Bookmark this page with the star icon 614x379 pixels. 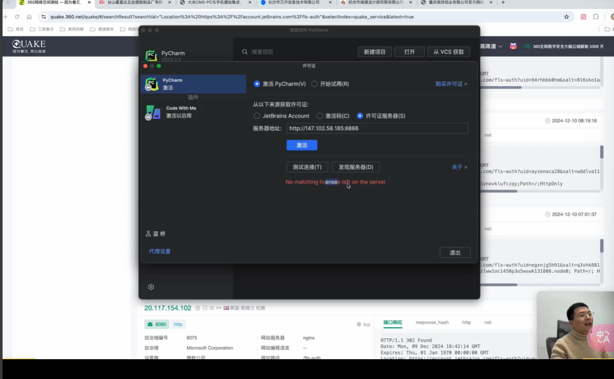point(566,17)
